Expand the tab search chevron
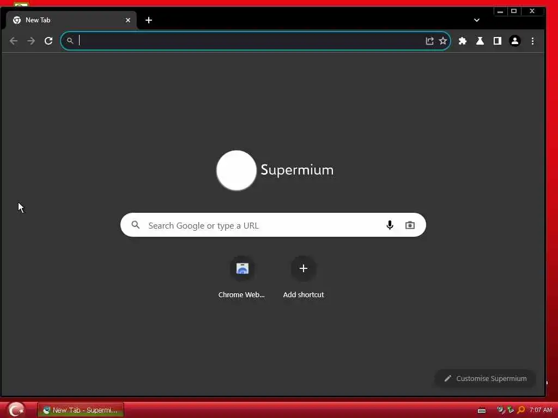The width and height of the screenshot is (558, 418). coord(476,20)
